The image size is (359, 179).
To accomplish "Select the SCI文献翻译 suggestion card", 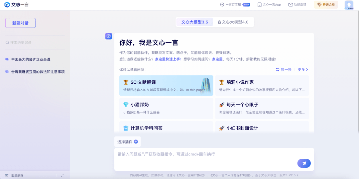I will point(166,85).
